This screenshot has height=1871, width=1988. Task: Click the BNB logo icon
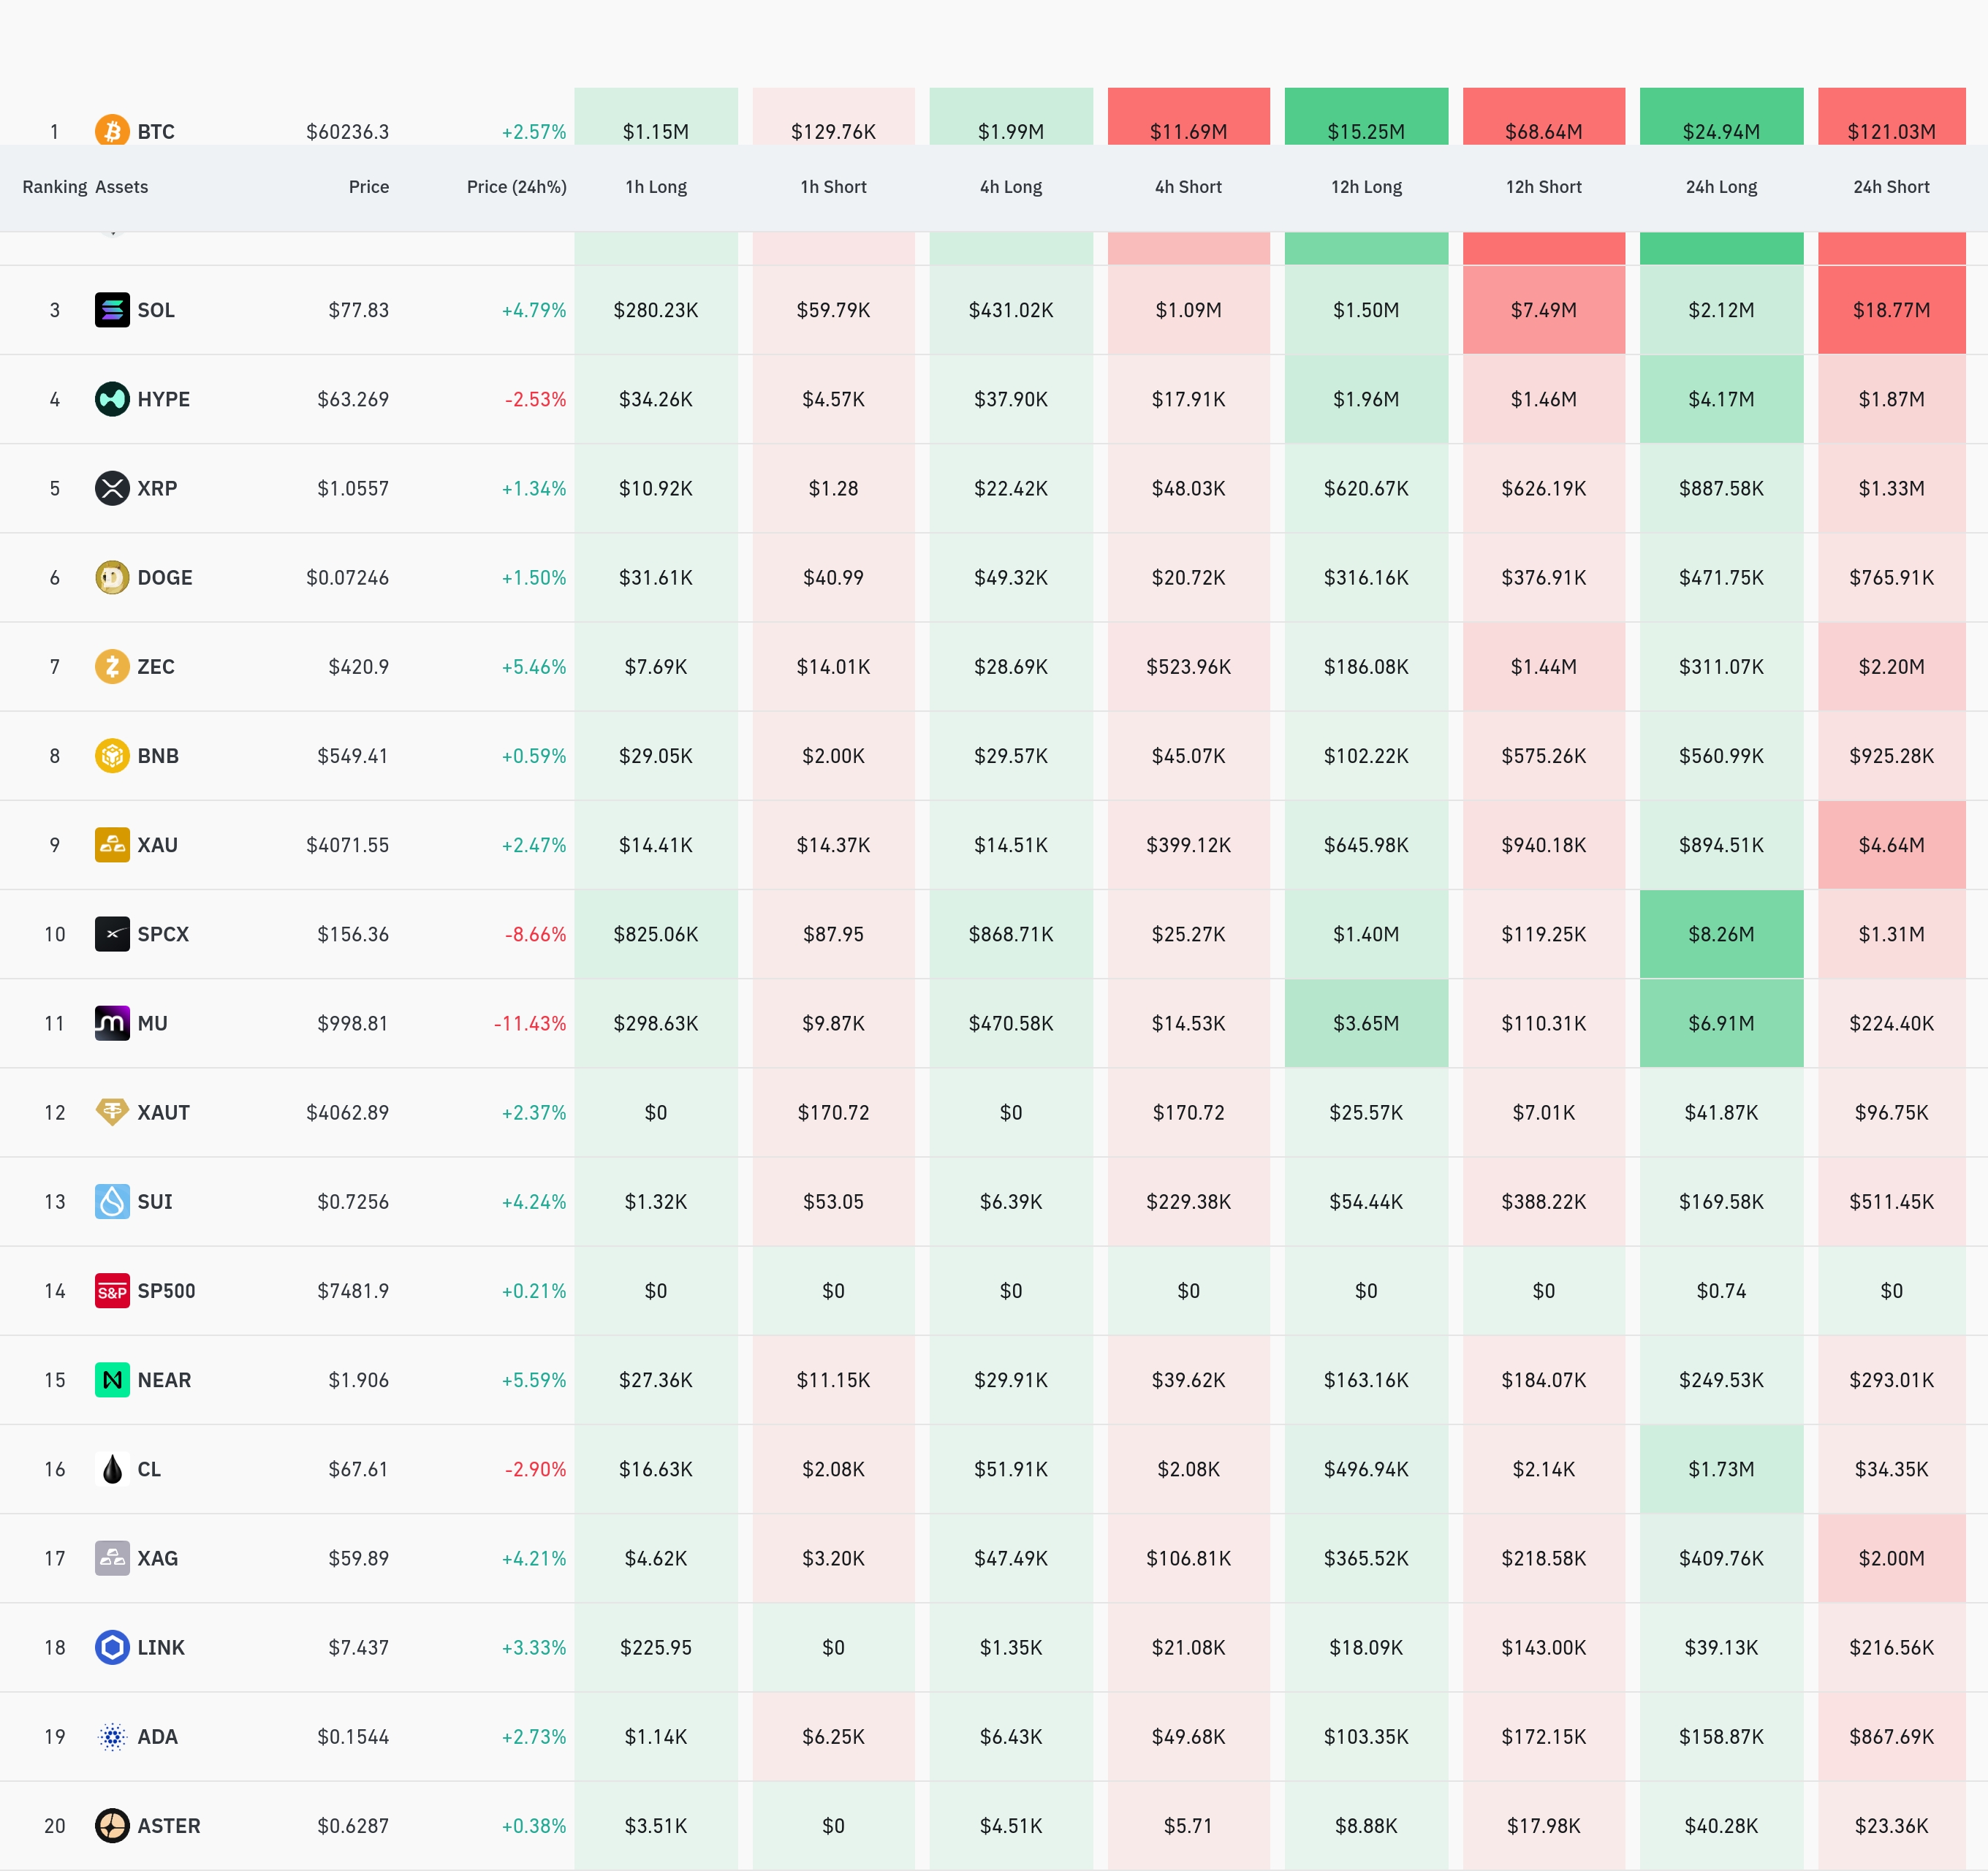pyautogui.click(x=112, y=755)
